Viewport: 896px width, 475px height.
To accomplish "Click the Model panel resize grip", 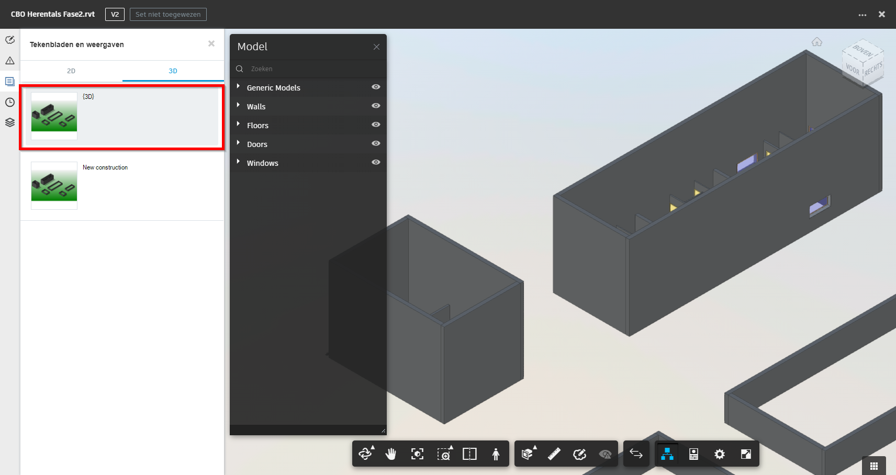I will (x=383, y=431).
